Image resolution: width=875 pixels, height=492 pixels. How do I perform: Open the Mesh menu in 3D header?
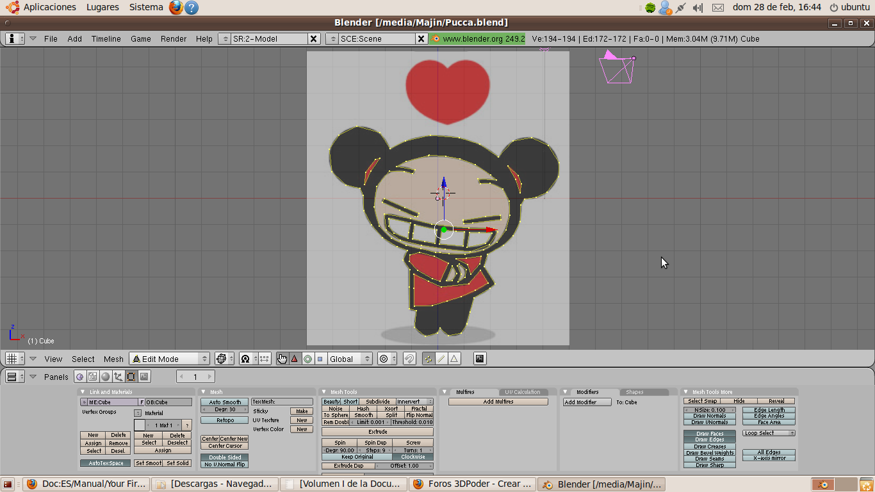pos(113,359)
